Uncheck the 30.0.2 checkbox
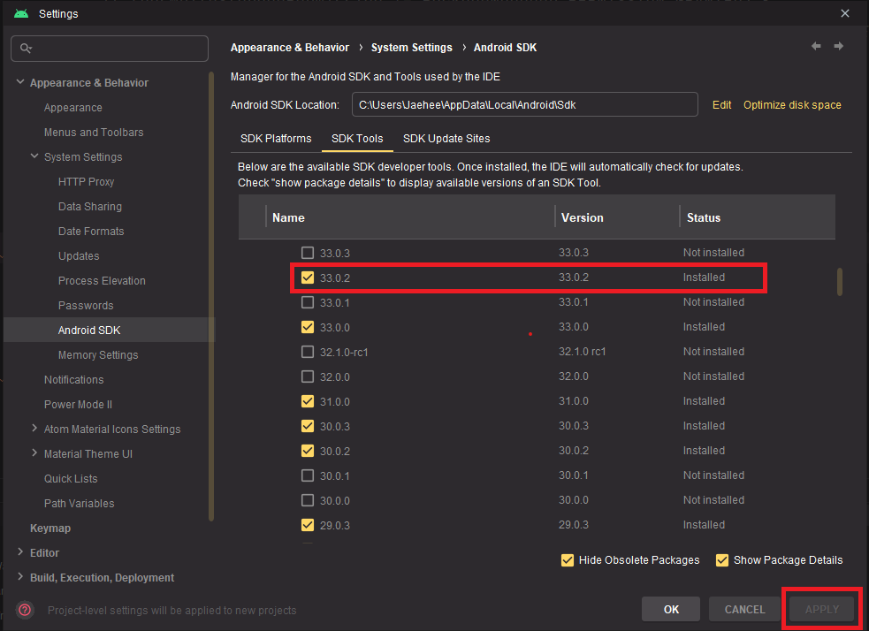Screen dimensions: 869x631 click(x=307, y=451)
